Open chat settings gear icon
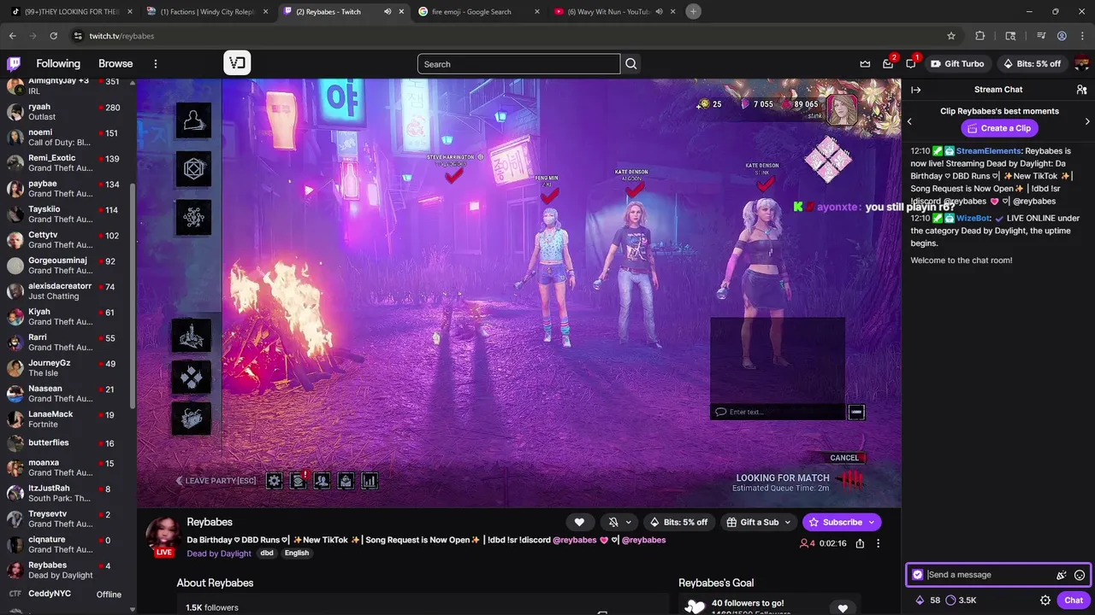The width and height of the screenshot is (1095, 615). (1045, 600)
